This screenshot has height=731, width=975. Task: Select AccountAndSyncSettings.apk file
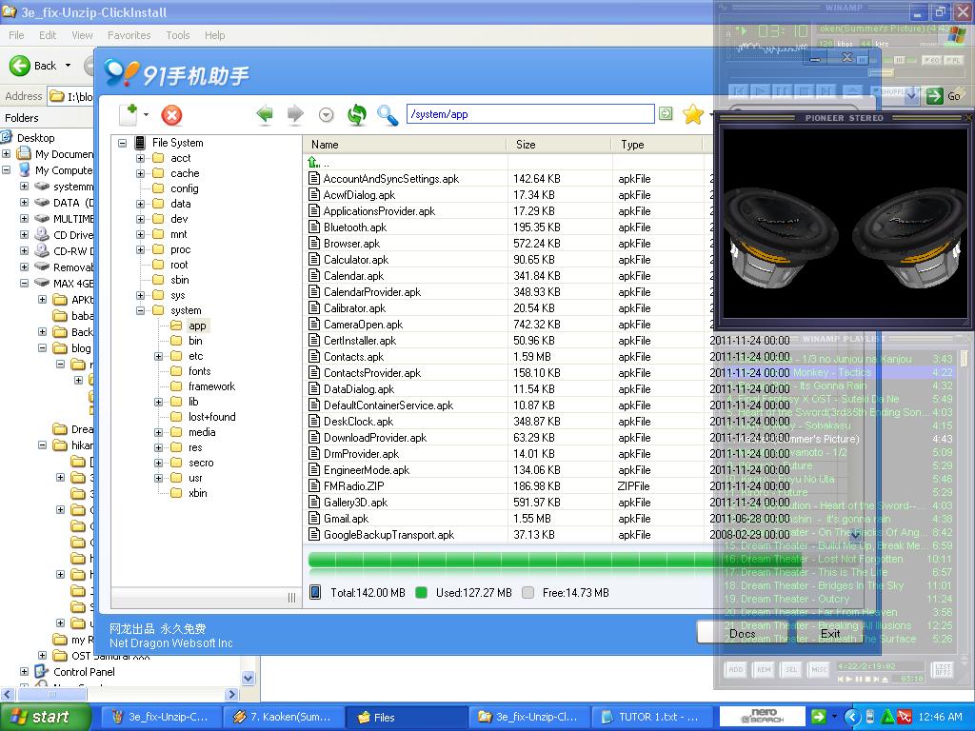point(391,179)
